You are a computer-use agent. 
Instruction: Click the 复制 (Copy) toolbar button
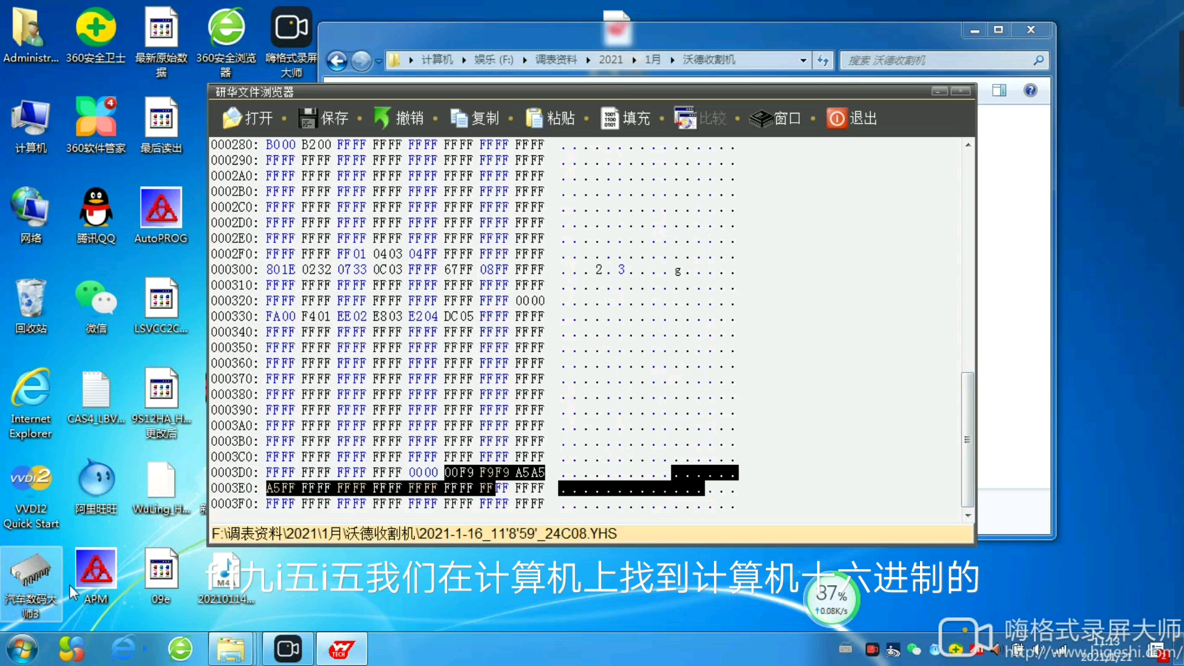pyautogui.click(x=474, y=118)
